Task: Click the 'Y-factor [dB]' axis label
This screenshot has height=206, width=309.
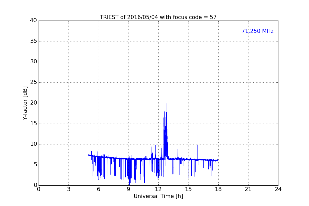Action: coord(25,103)
